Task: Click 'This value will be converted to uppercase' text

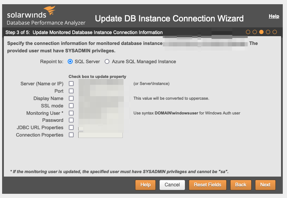Action: [x=171, y=98]
